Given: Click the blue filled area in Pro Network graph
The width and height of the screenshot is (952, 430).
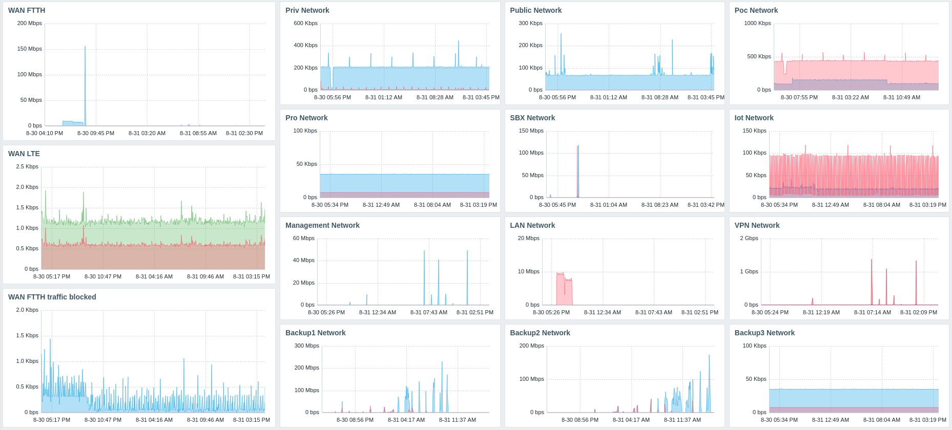Looking at the screenshot, I should (x=405, y=183).
